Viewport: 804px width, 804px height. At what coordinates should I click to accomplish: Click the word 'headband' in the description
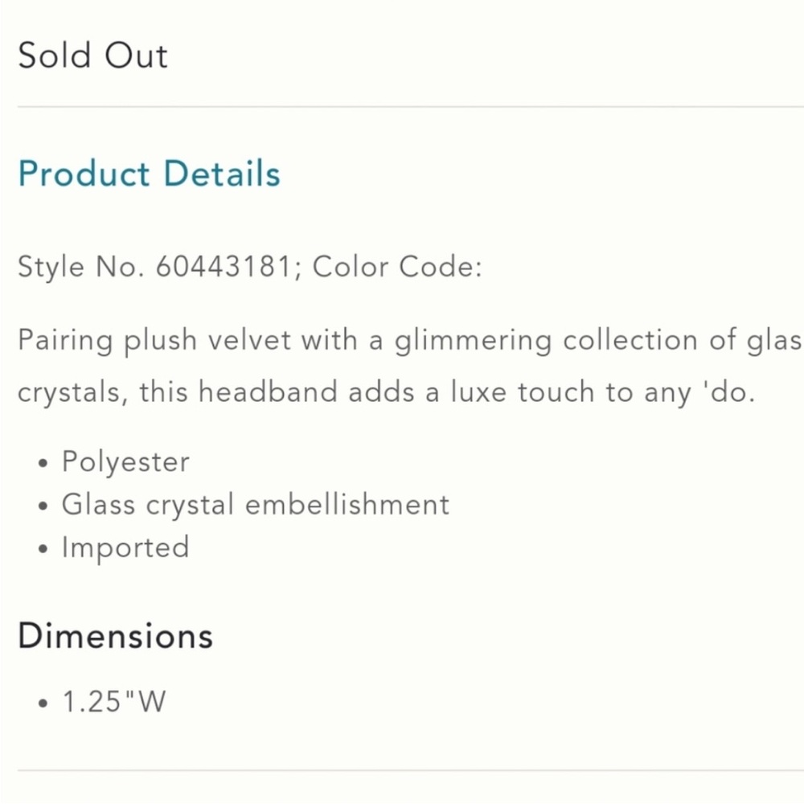tap(269, 392)
